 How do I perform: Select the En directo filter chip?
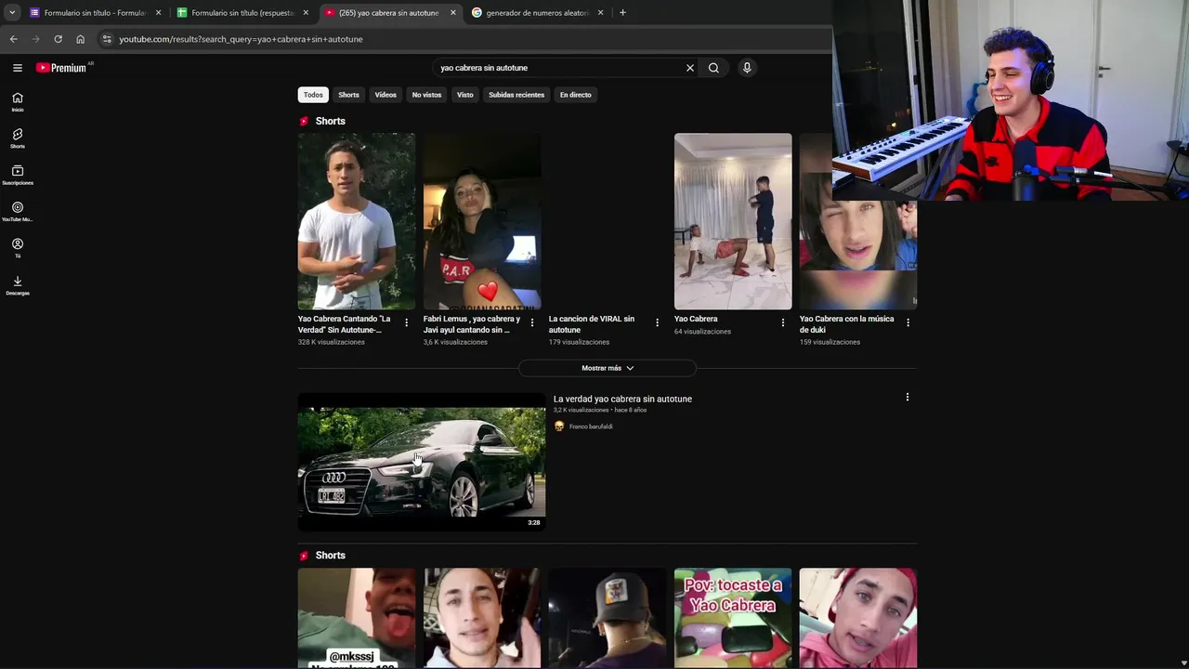575,95
